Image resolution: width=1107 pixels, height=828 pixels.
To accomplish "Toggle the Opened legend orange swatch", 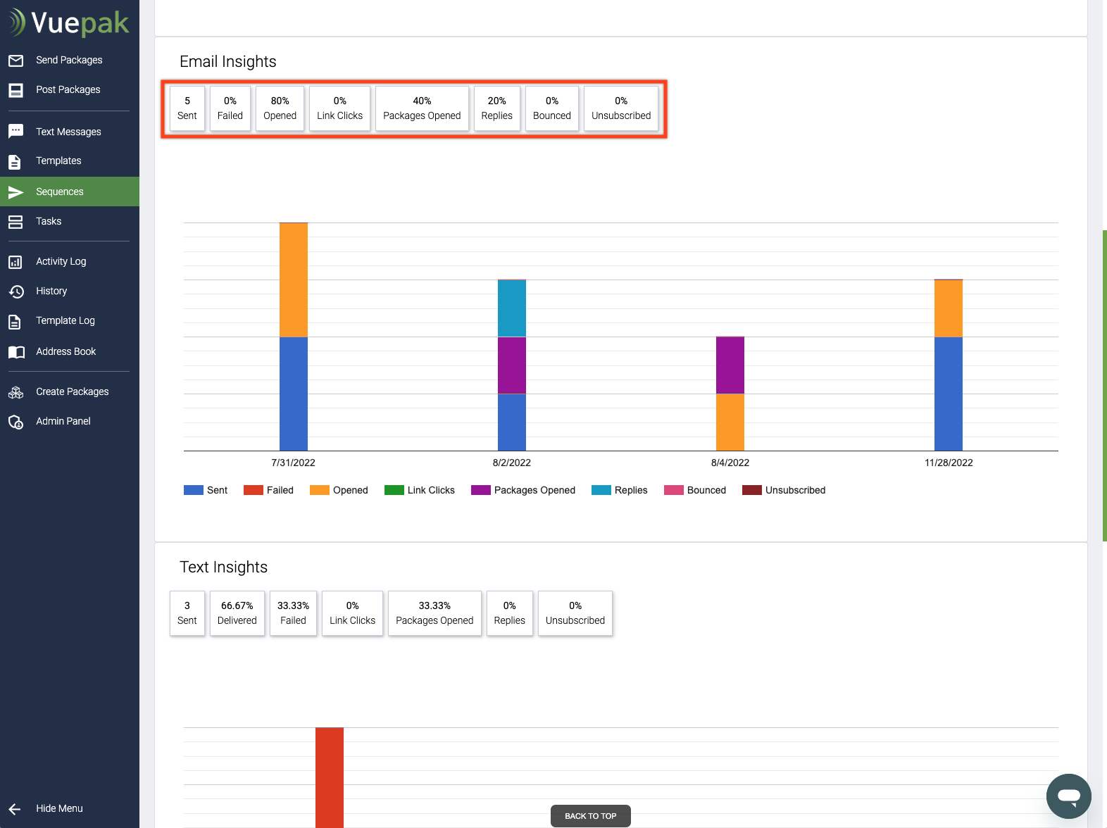I will point(320,490).
